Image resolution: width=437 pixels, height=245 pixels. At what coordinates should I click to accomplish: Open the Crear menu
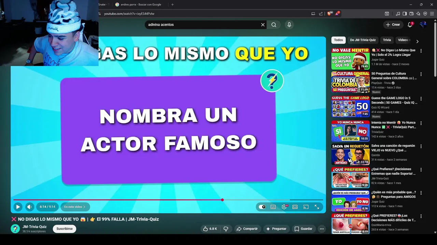point(393,24)
